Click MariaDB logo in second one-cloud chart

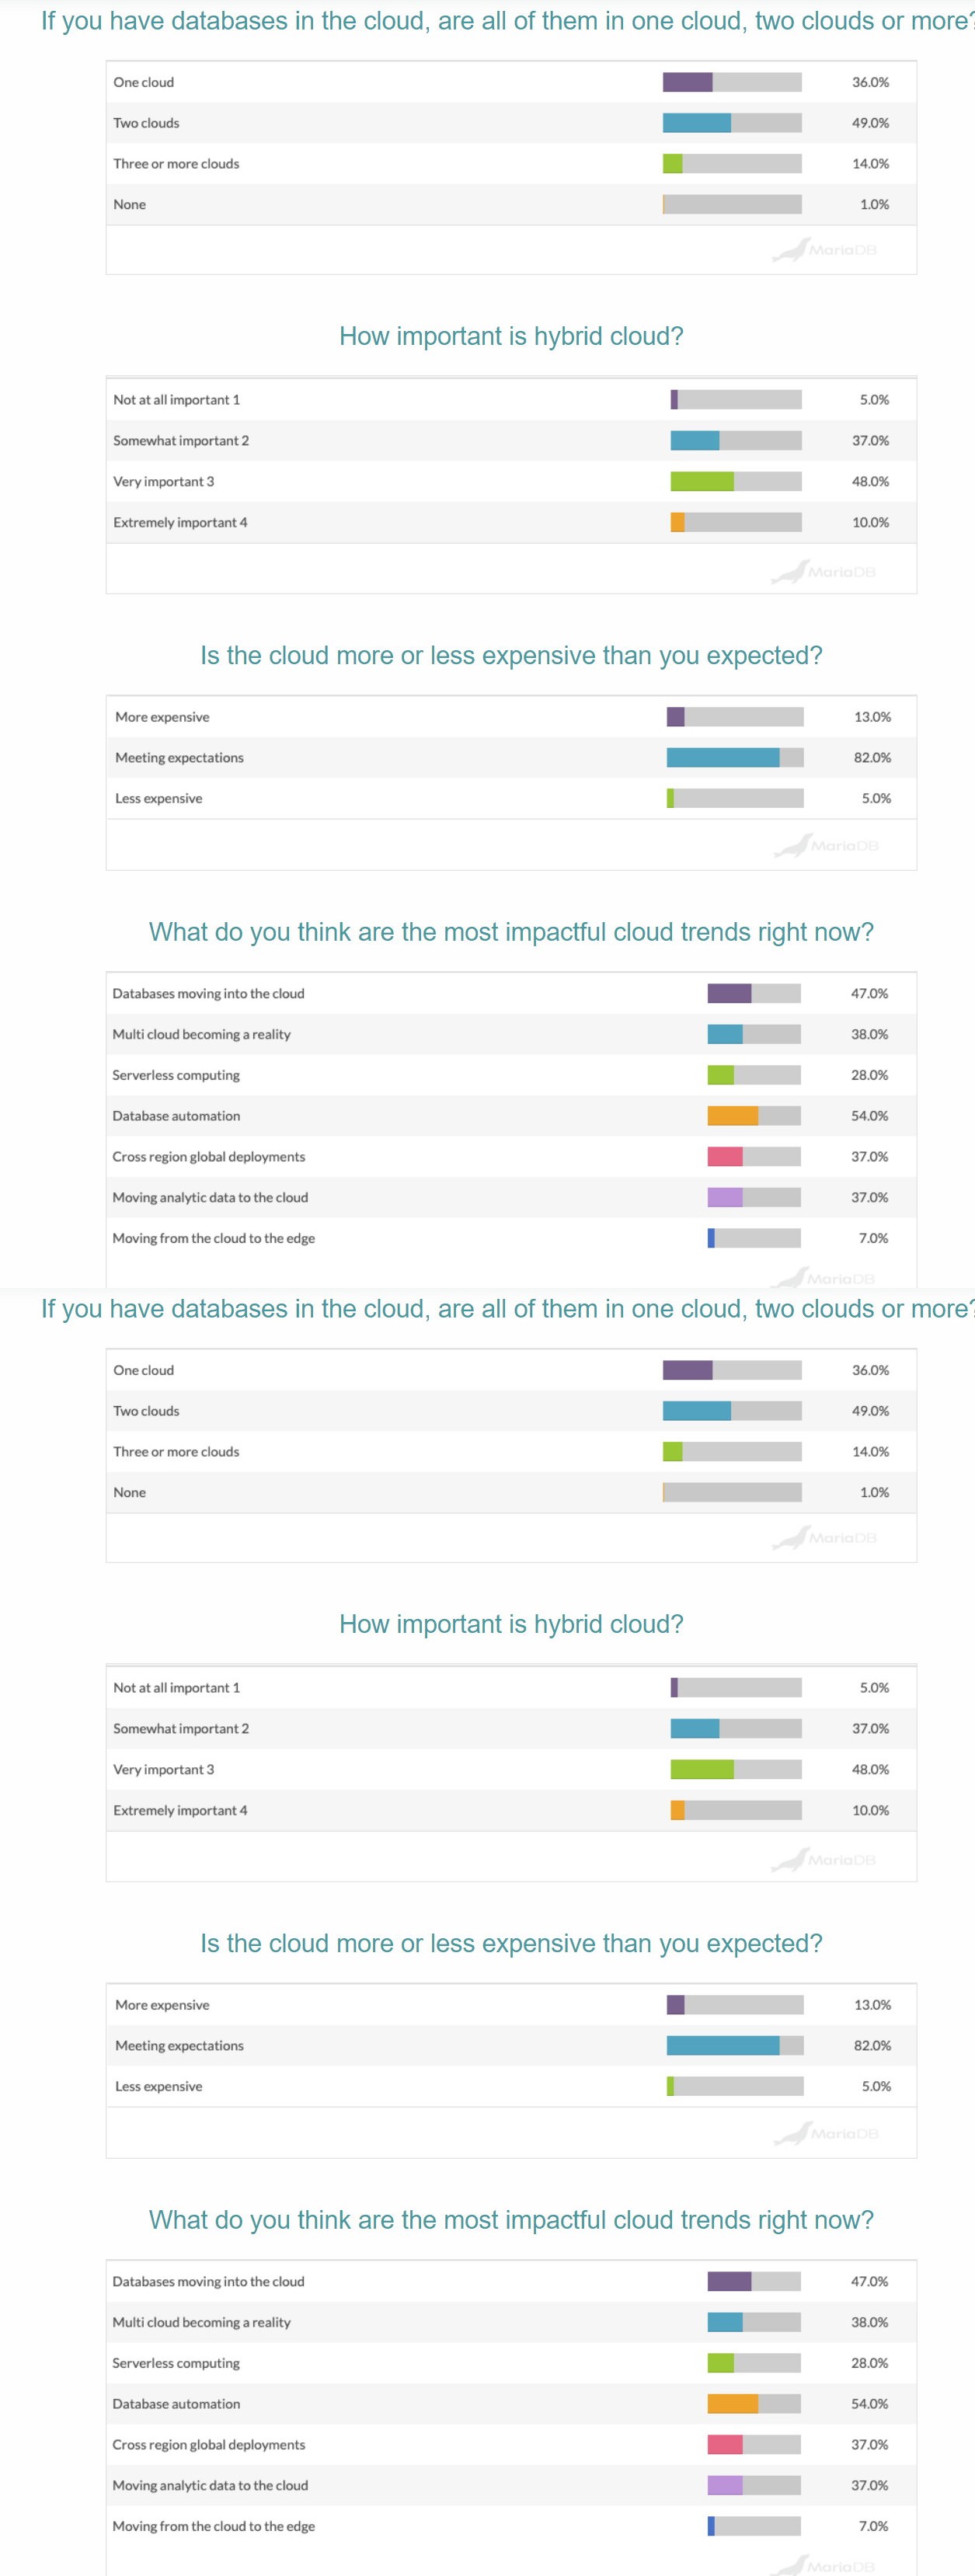tap(825, 1538)
